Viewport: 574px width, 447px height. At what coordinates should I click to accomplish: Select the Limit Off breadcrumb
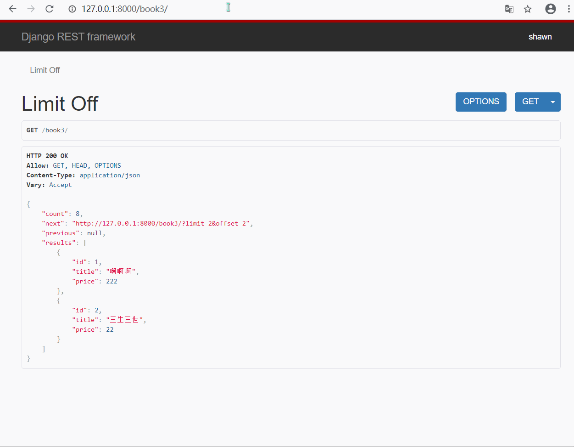tap(45, 70)
